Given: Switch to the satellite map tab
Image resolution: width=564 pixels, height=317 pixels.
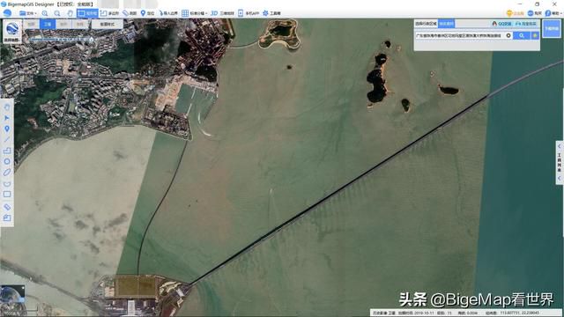Looking at the screenshot, I should [x=48, y=24].
